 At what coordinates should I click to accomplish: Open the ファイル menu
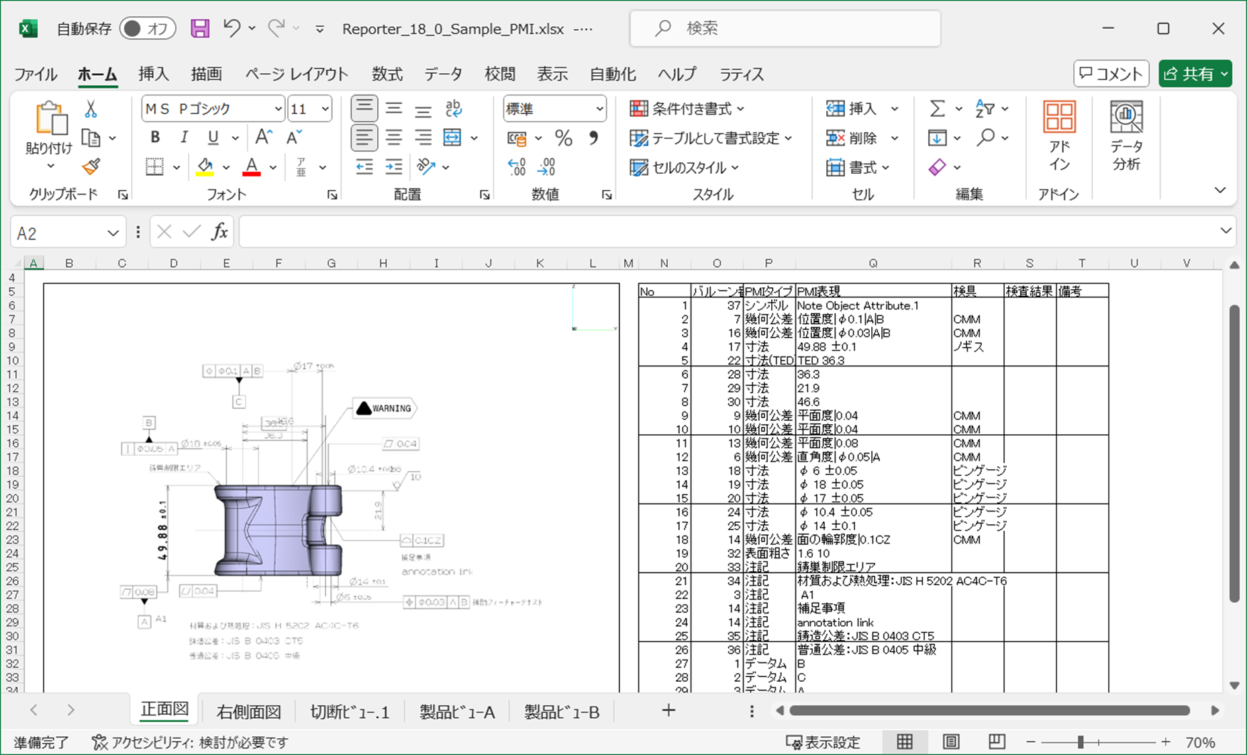[36, 74]
